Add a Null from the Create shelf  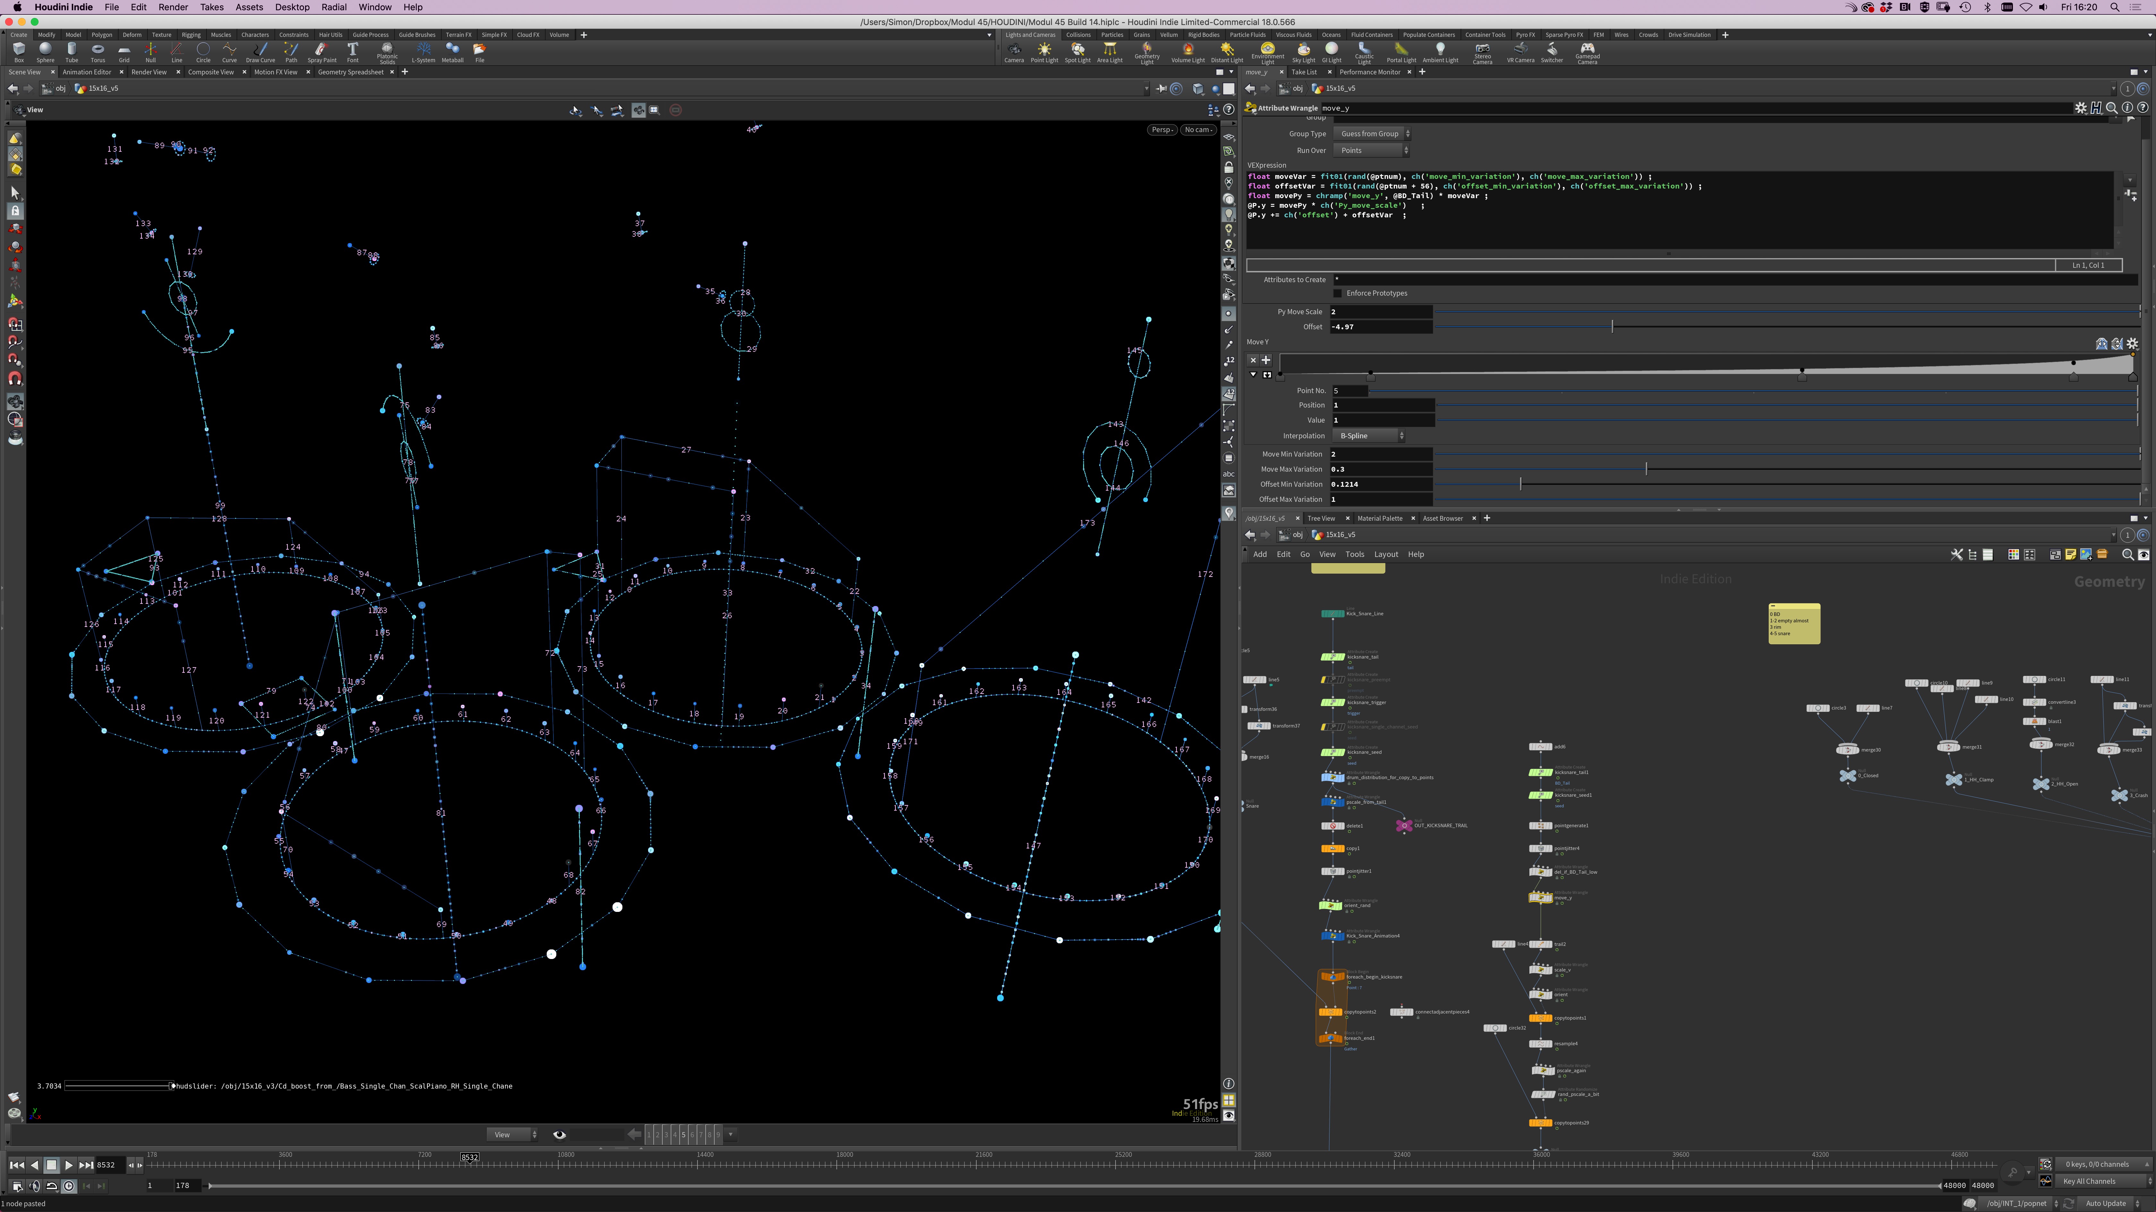151,53
